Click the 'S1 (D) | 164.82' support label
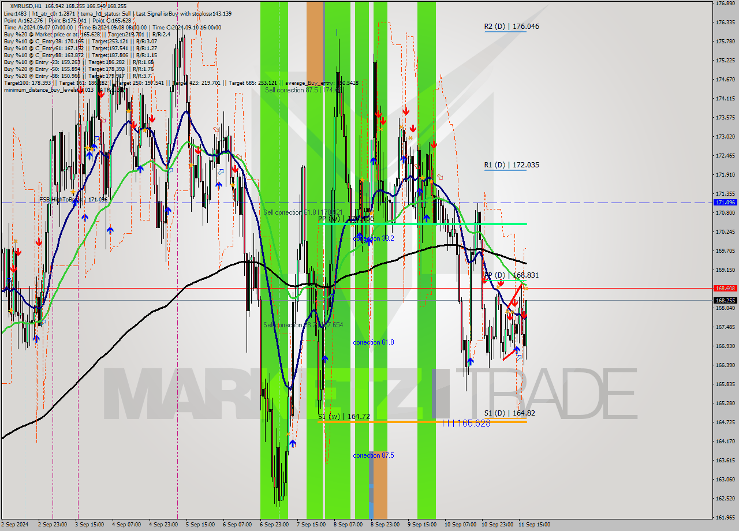 point(509,413)
